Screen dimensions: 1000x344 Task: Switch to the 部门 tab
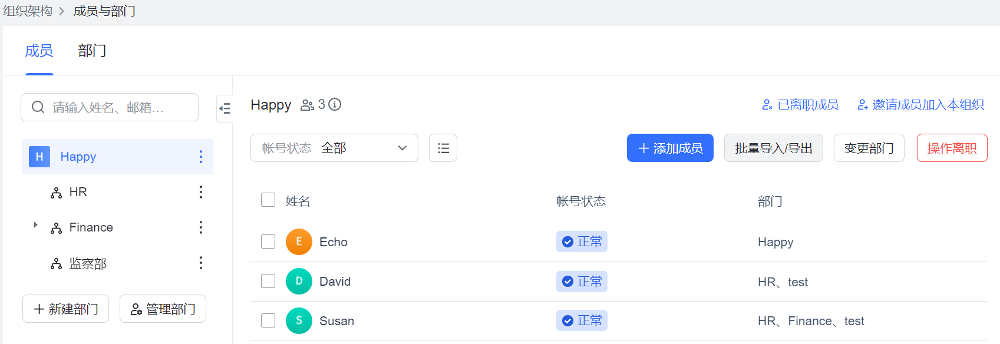coord(92,51)
